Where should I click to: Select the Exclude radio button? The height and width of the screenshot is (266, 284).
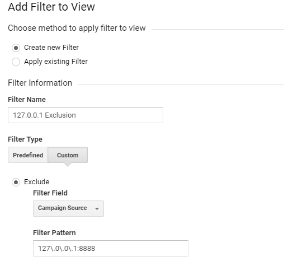(x=16, y=182)
